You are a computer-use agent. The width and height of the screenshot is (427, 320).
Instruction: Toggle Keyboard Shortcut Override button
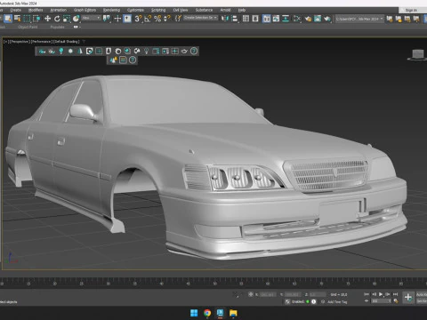tap(127, 19)
